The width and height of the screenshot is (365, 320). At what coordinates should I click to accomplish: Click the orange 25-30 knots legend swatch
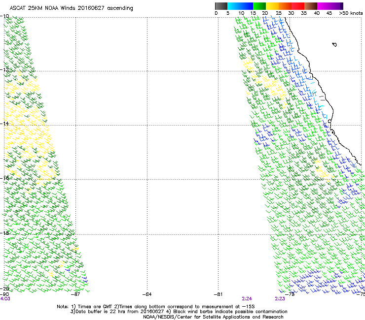tap(285, 6)
